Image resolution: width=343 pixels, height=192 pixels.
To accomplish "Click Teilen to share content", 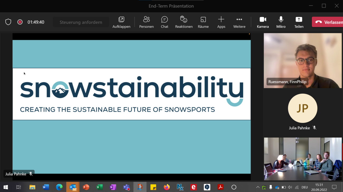I will [x=299, y=22].
